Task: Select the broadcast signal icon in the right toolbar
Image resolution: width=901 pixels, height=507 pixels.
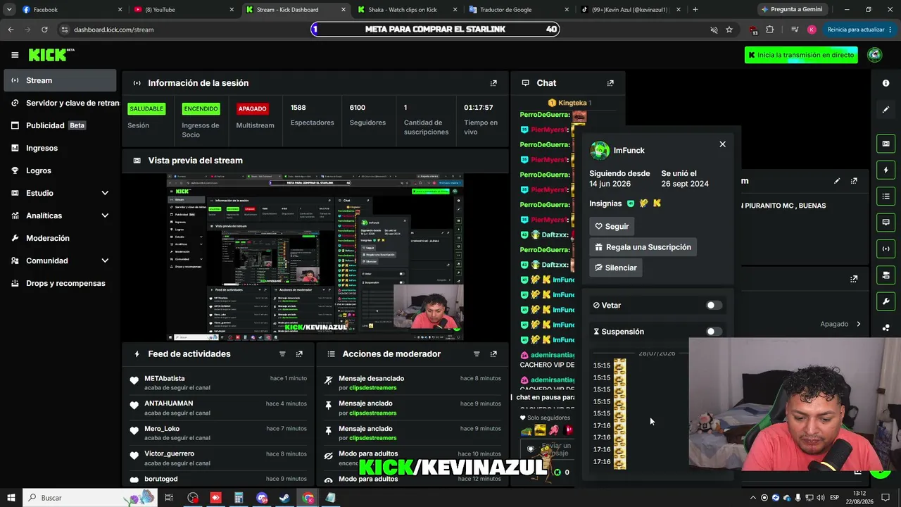Action: pos(886,249)
